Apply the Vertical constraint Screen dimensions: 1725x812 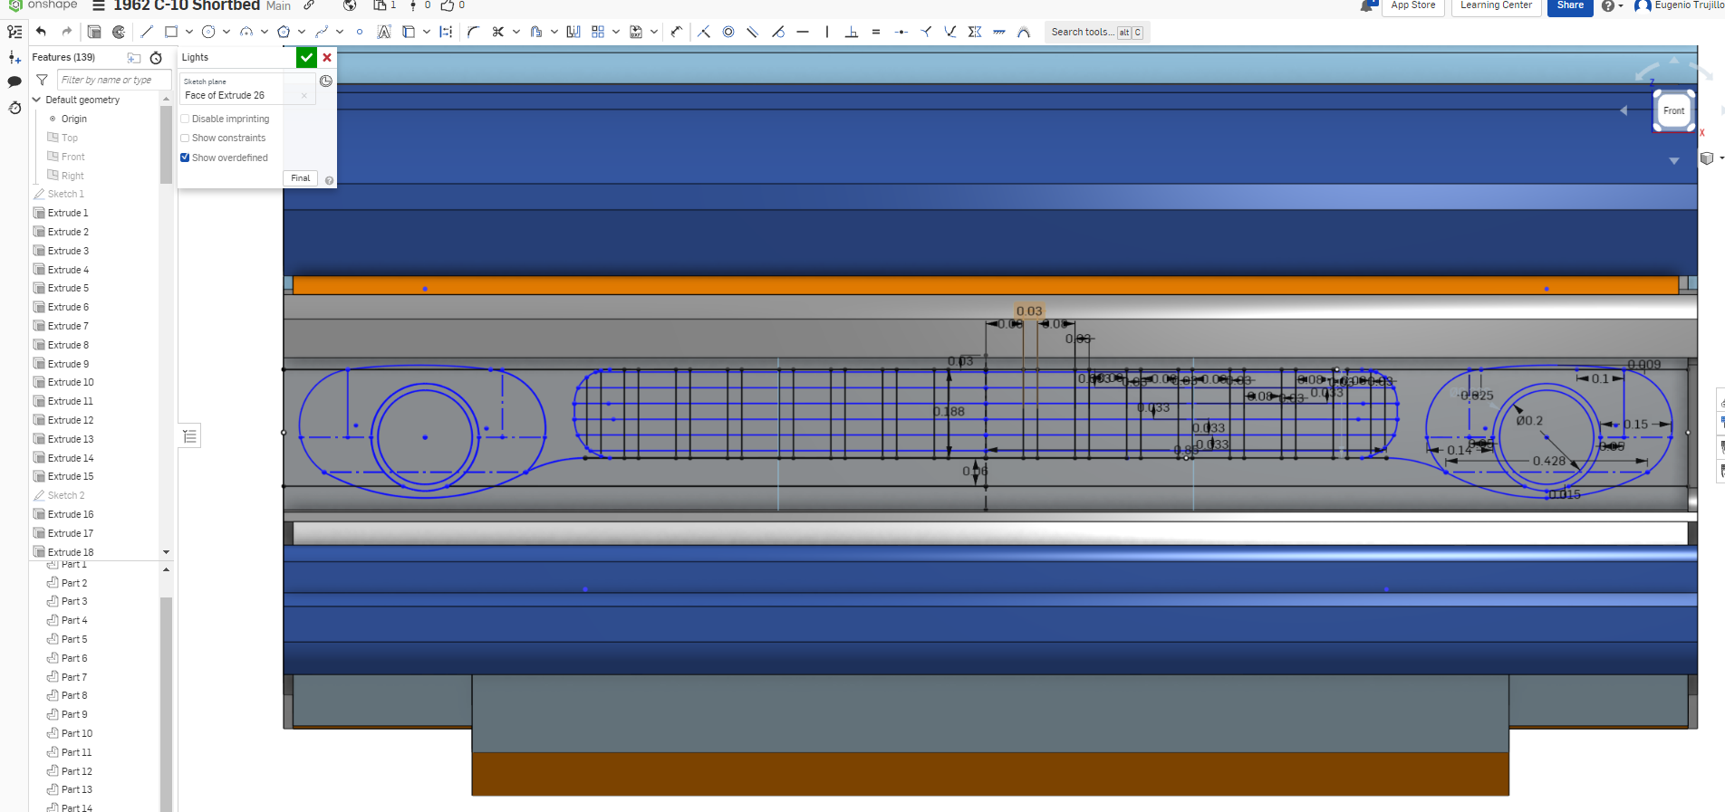pos(827,32)
